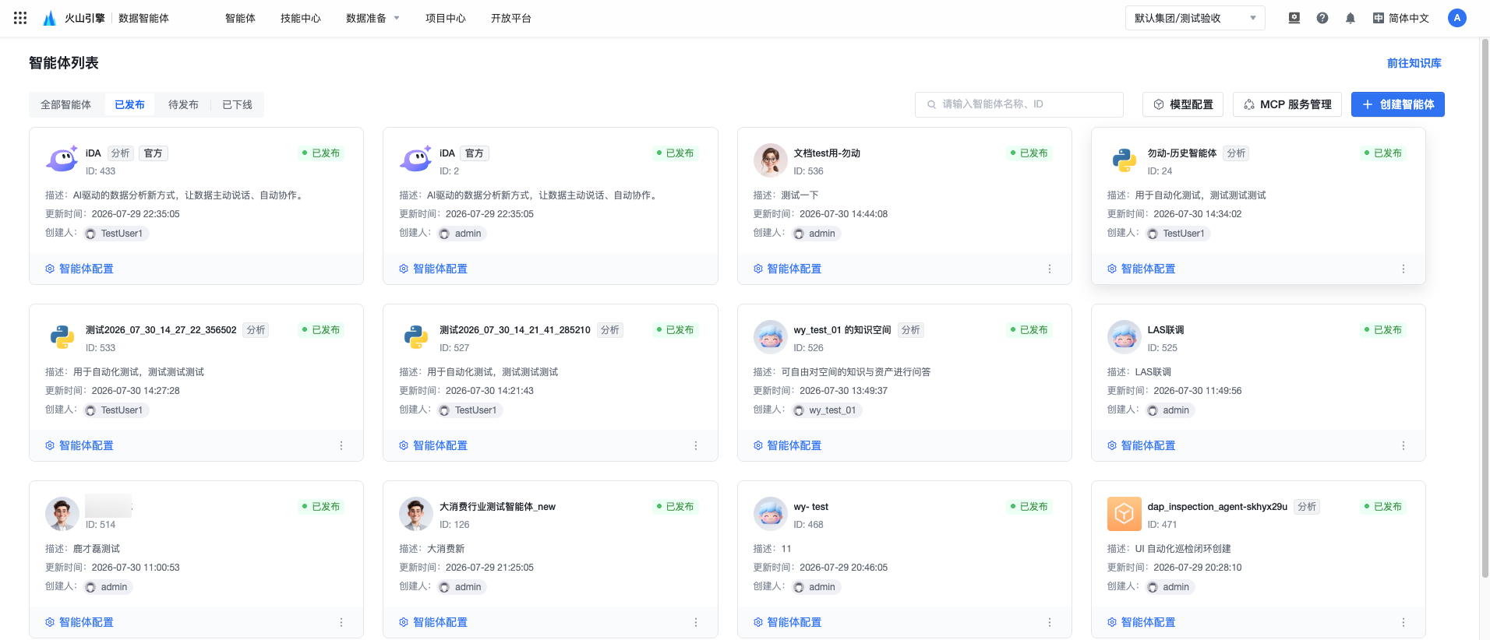Open 智能体配置 for wy- test
The width and height of the screenshot is (1490, 640).
pos(788,622)
